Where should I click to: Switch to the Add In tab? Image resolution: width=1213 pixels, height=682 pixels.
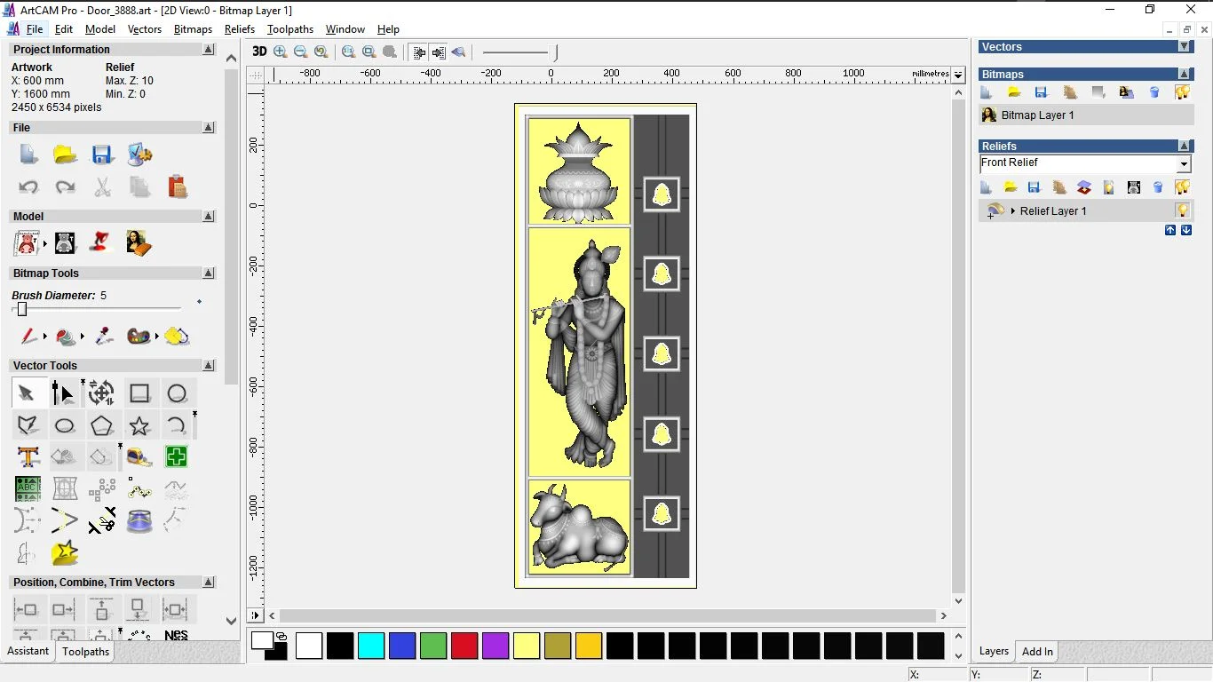tap(1037, 652)
